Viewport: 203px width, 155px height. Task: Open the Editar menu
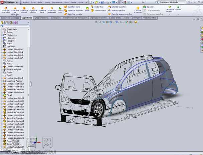tap(33, 2)
